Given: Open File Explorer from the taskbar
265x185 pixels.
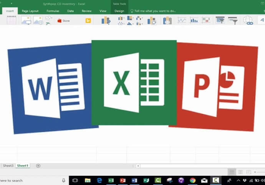Looking at the screenshot, I should tap(88, 181).
